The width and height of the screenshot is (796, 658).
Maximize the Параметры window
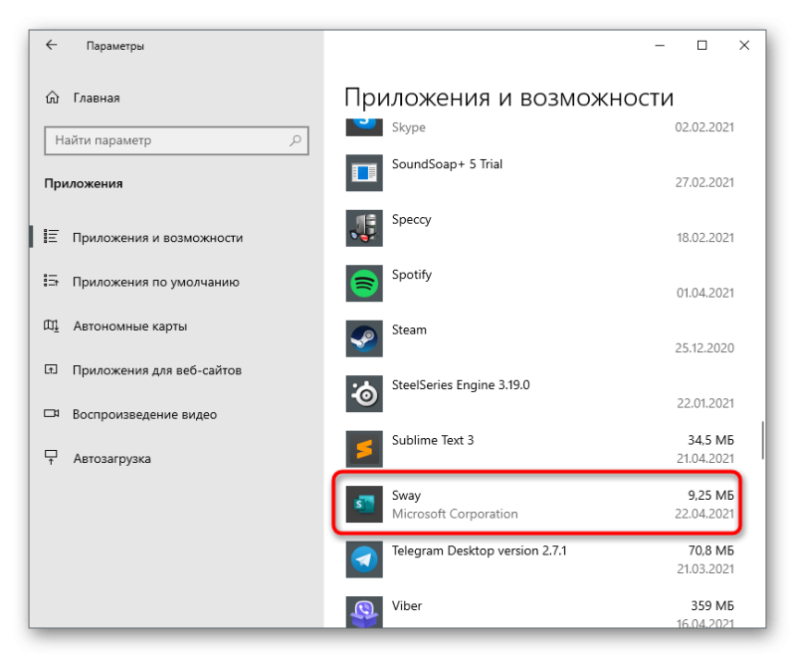click(x=702, y=45)
